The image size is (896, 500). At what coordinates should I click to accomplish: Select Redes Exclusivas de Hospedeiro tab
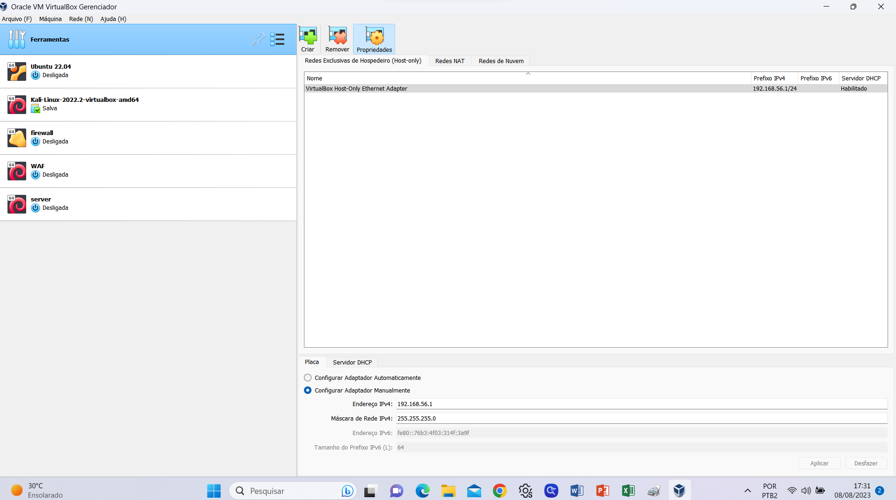click(363, 61)
